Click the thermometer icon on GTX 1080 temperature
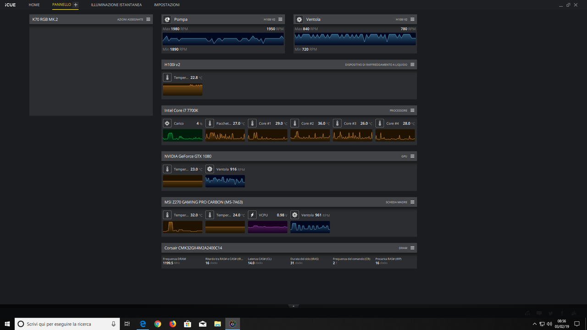 tap(166, 169)
